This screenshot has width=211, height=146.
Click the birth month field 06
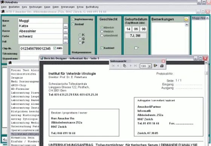[136, 29]
